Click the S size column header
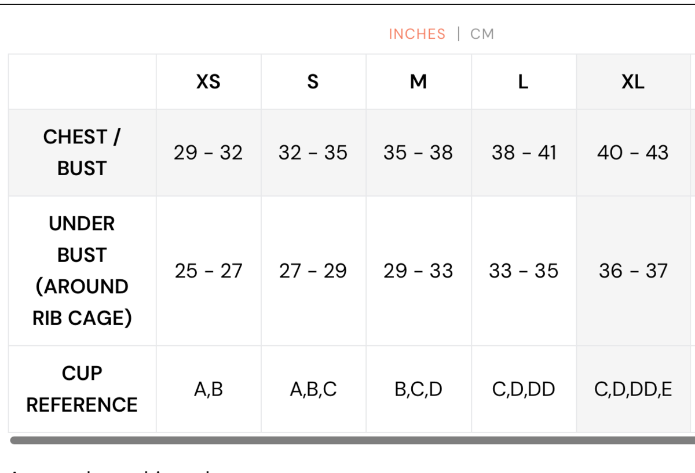This screenshot has width=695, height=473. coord(313,82)
